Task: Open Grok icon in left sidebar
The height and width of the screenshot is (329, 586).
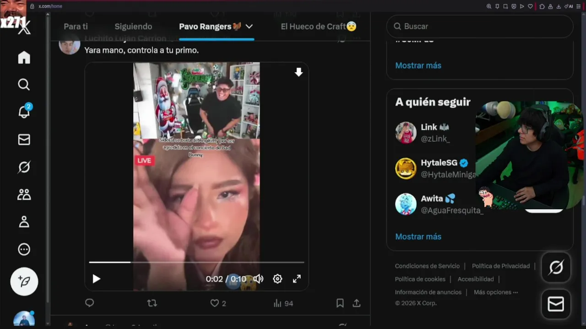Action: click(24, 167)
